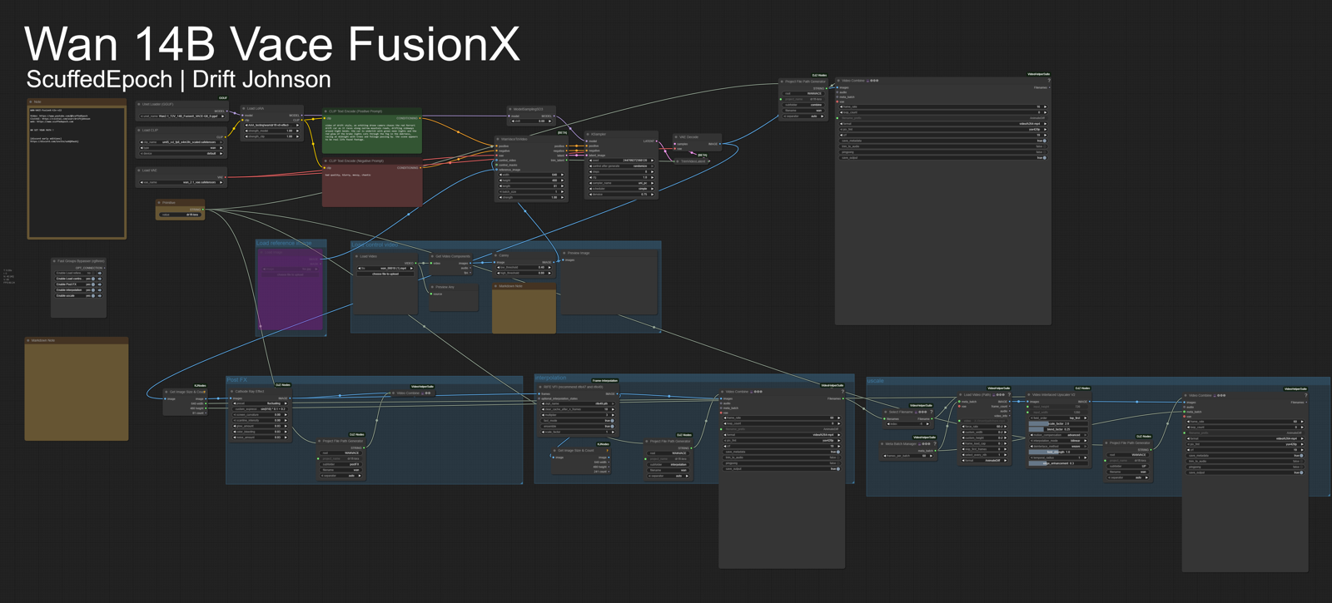
Task: Jump to interpolation group via arrow icon
Action: click(x=100, y=290)
